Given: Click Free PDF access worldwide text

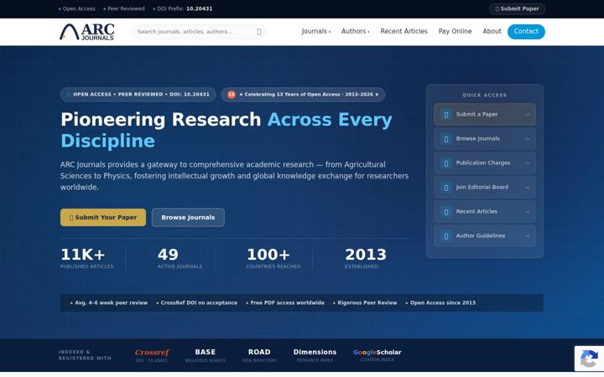Looking at the screenshot, I should [287, 303].
